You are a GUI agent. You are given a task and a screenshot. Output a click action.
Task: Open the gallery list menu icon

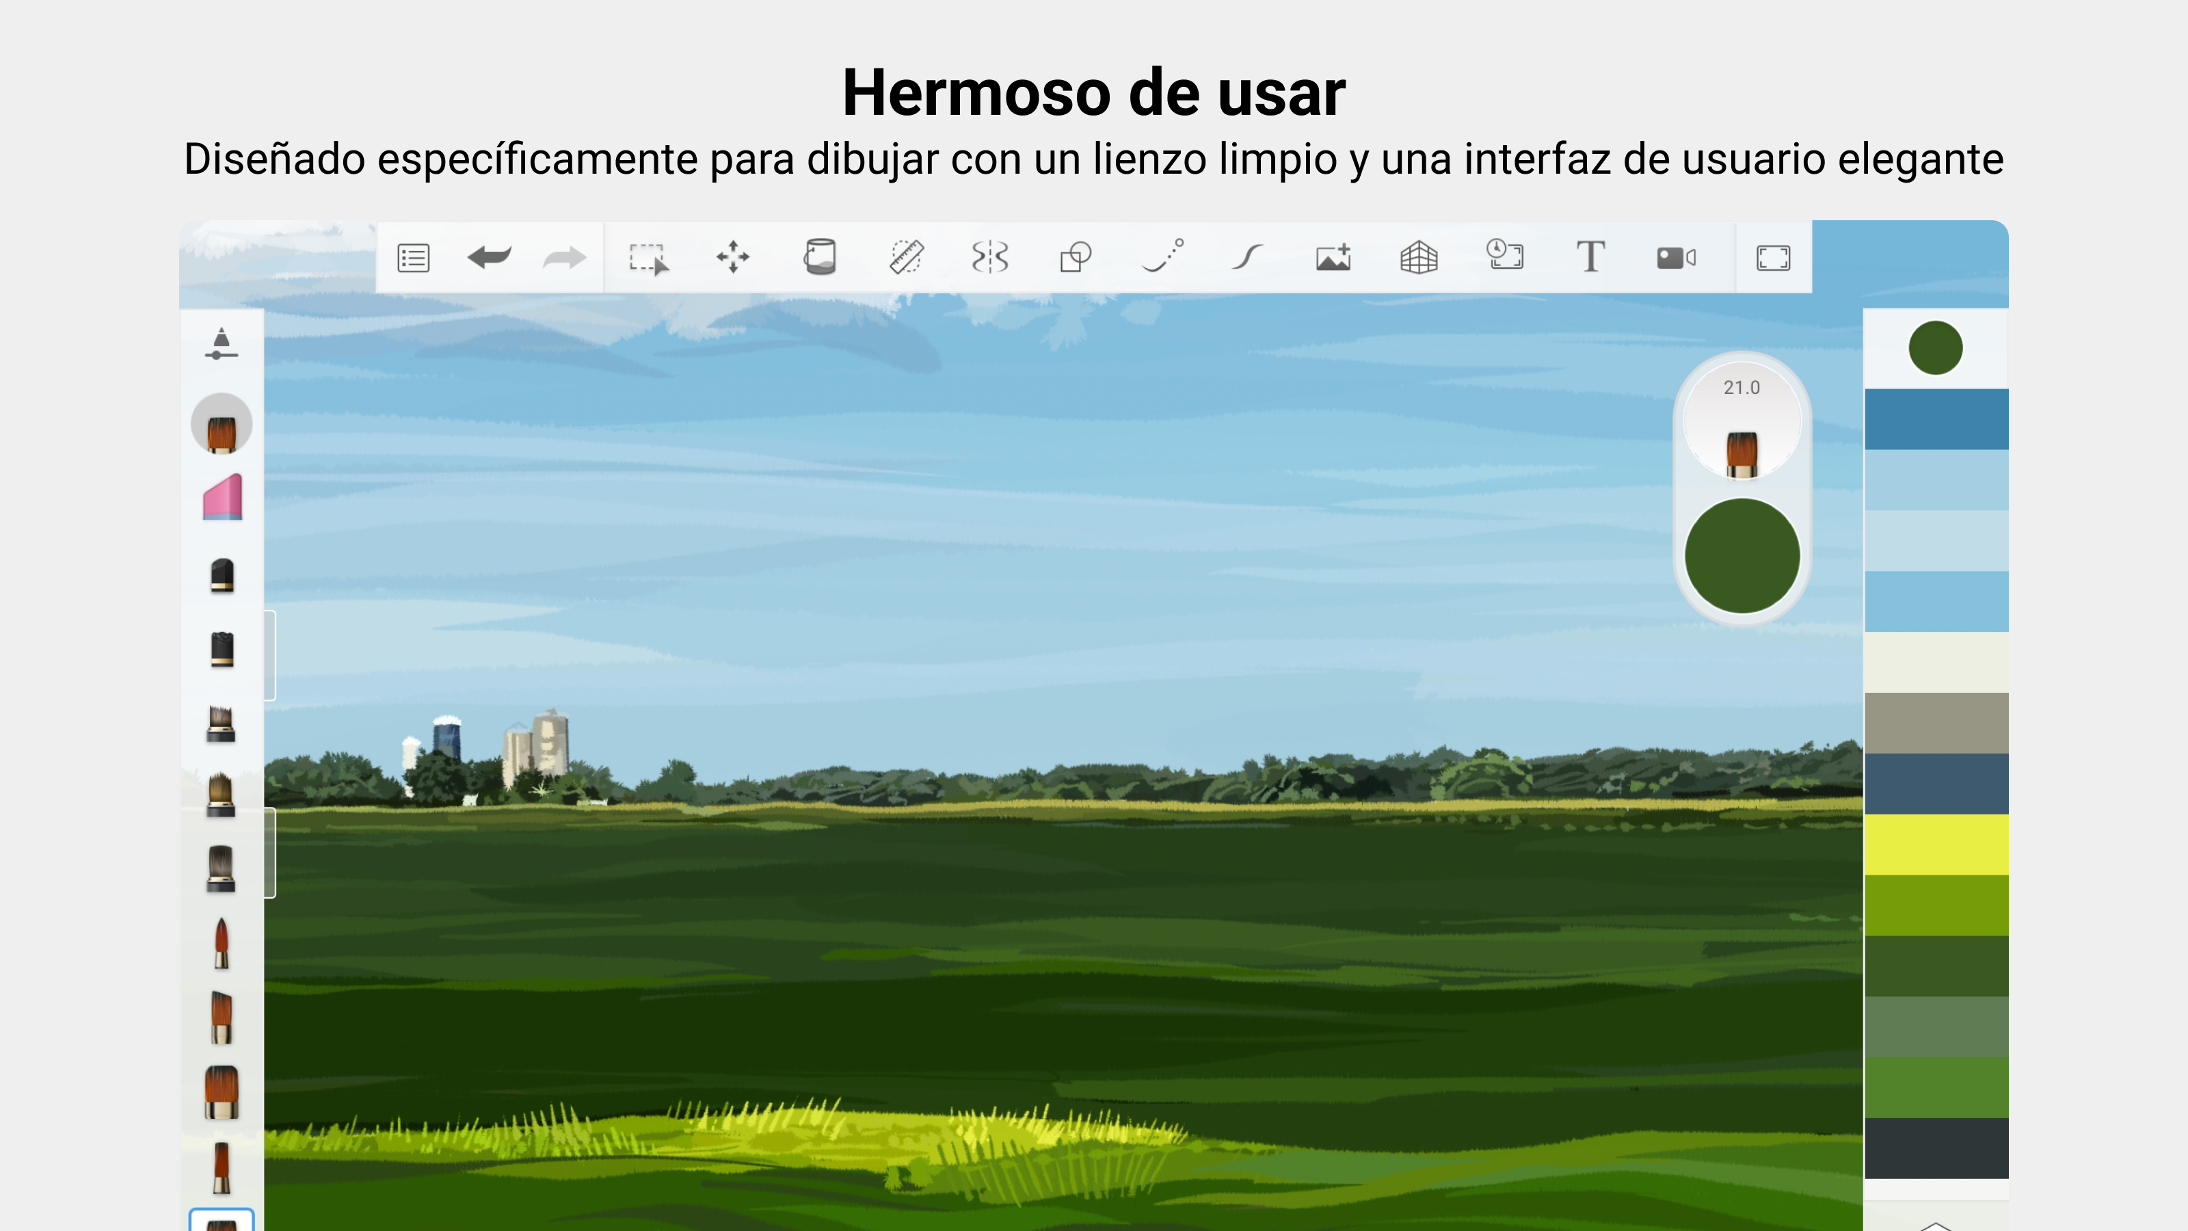[414, 257]
